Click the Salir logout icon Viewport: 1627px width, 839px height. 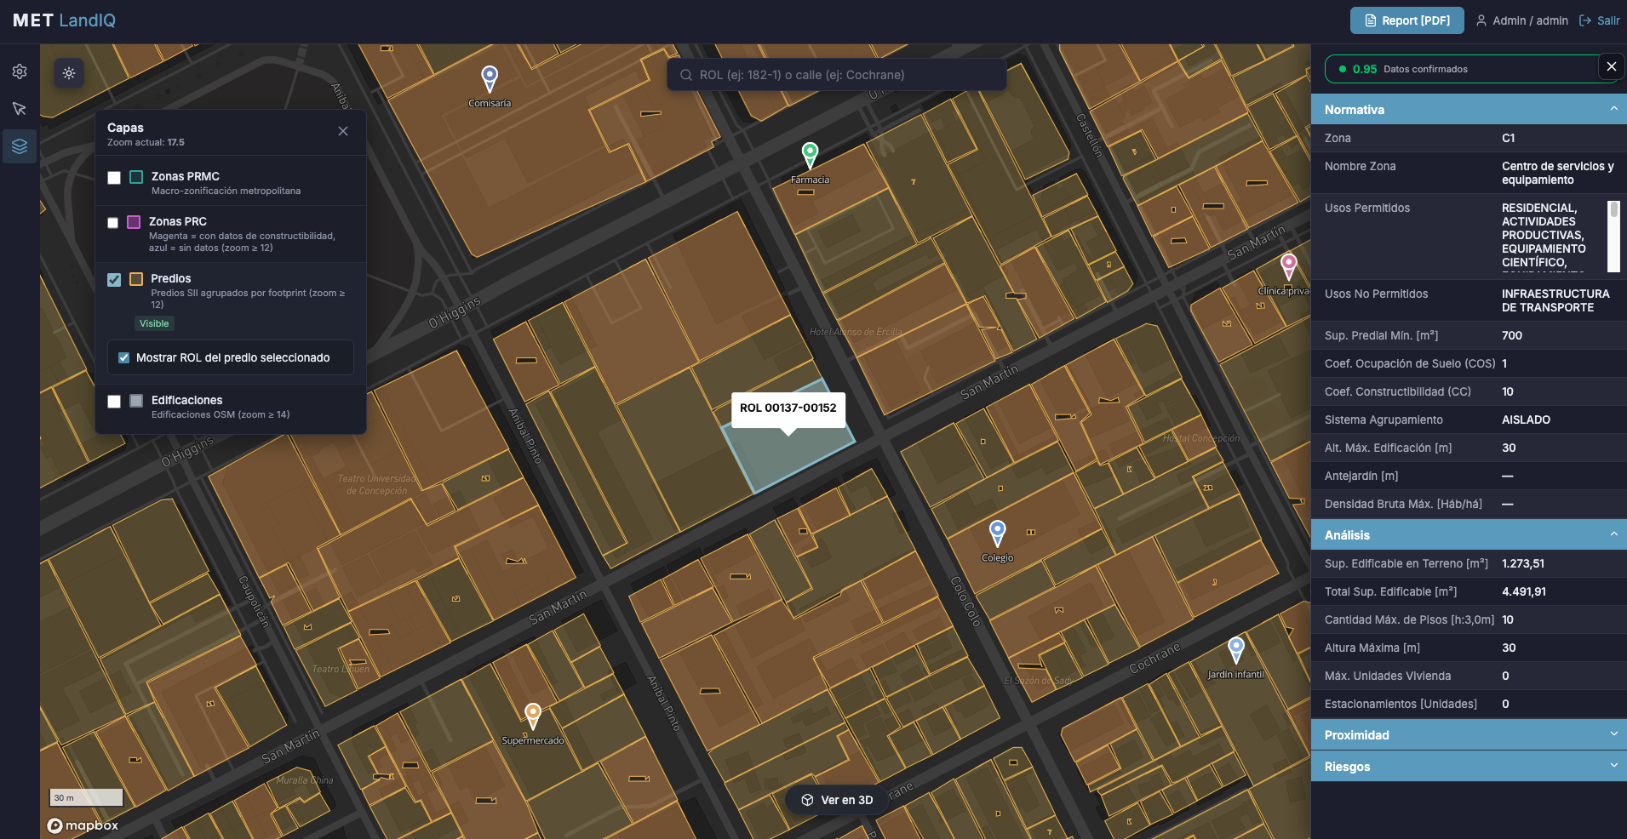click(x=1585, y=20)
